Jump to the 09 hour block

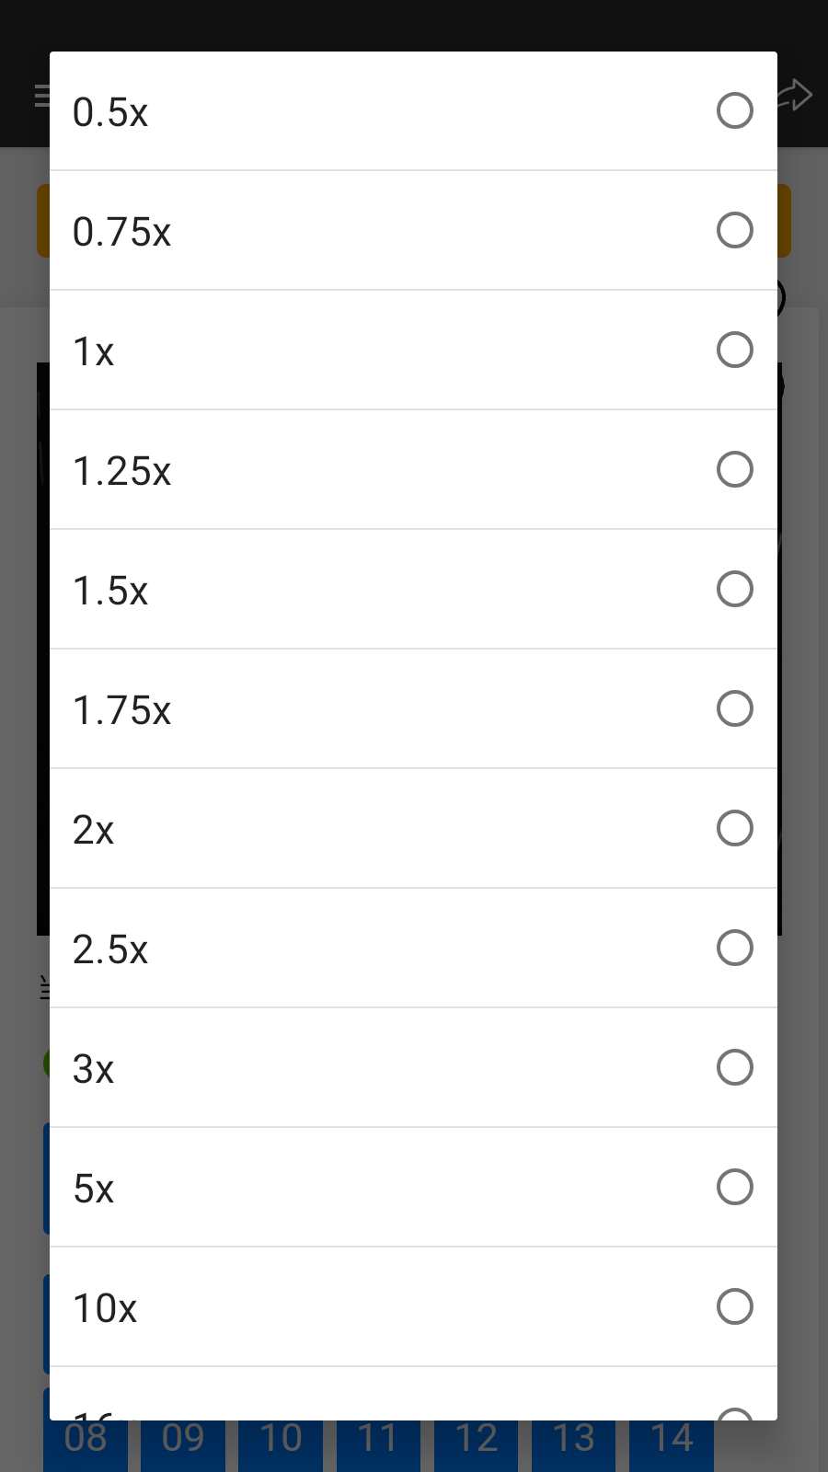click(x=183, y=1446)
